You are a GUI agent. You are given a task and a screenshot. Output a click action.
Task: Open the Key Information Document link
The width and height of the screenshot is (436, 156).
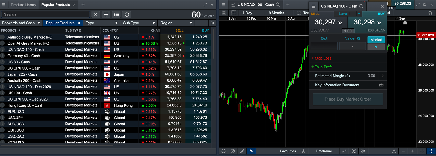pos(337,85)
